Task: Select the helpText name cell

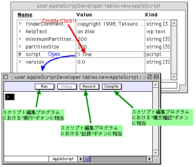Action: coord(36,32)
